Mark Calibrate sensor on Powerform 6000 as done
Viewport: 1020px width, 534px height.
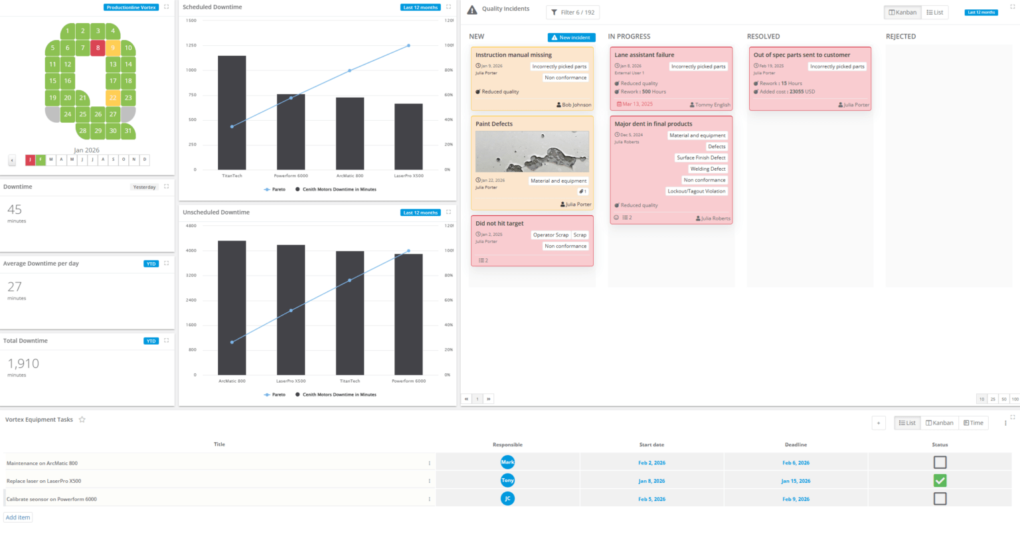coord(940,499)
